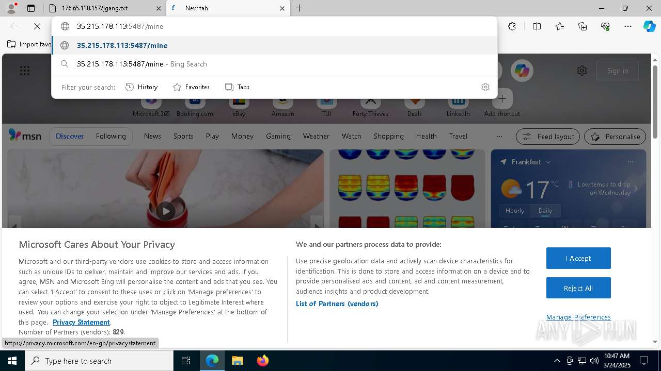Open the Copilot sidebar icon

(x=649, y=26)
